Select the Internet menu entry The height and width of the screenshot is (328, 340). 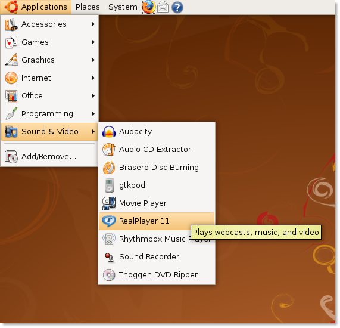[49, 78]
